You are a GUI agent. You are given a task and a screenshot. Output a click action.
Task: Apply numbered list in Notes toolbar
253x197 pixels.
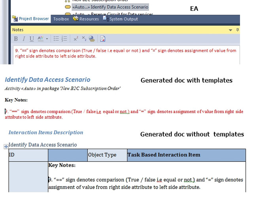pyautogui.click(x=64, y=39)
